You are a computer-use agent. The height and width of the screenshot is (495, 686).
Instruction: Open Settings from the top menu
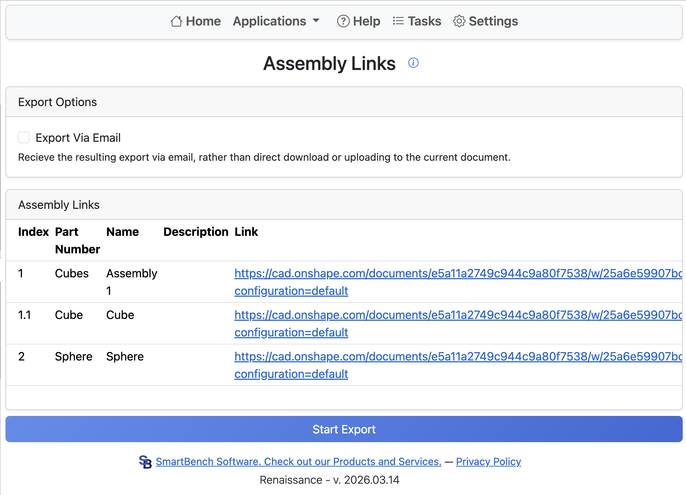[493, 21]
